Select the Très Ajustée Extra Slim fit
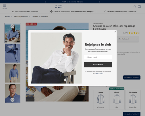This screenshot has width=145, height=116. coord(133,100)
